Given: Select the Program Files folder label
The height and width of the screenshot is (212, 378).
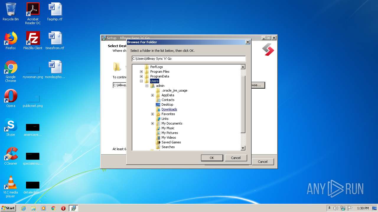Looking at the screenshot, I should click(160, 72).
